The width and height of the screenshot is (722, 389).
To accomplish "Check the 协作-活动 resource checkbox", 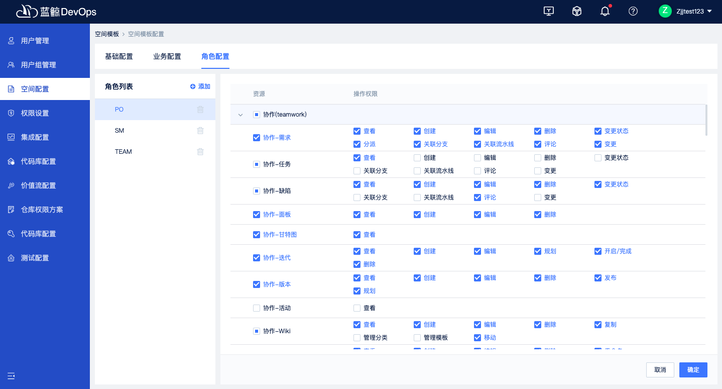I will (x=257, y=308).
